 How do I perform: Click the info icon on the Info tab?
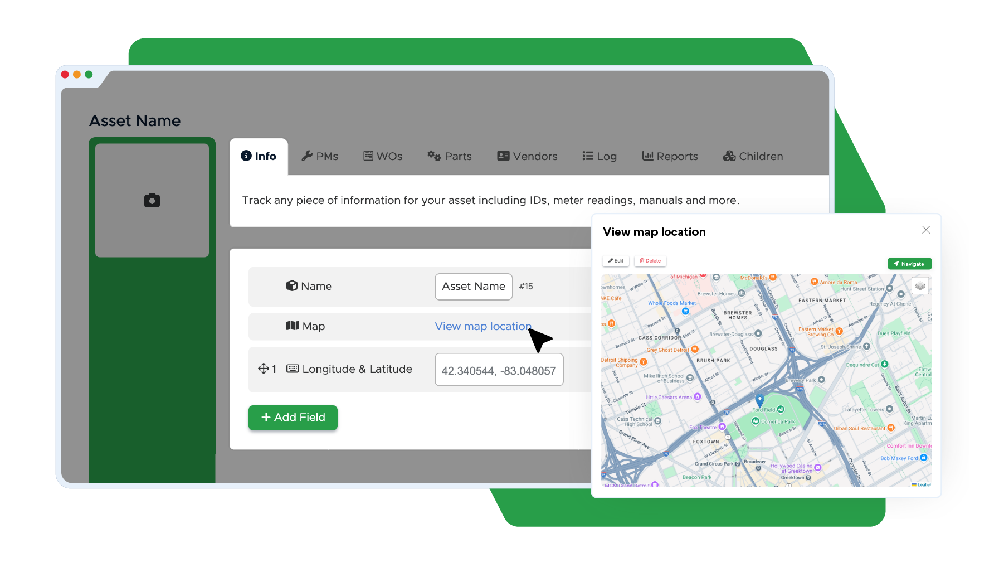pyautogui.click(x=245, y=156)
